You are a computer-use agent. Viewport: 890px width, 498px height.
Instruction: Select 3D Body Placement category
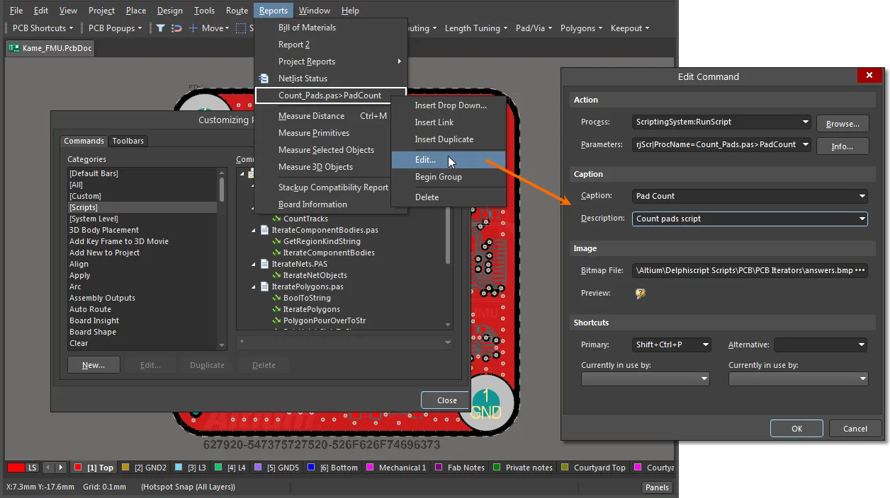(104, 230)
